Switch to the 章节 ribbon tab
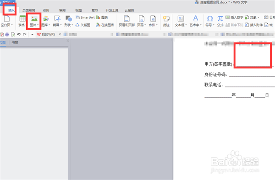 [x=95, y=11]
